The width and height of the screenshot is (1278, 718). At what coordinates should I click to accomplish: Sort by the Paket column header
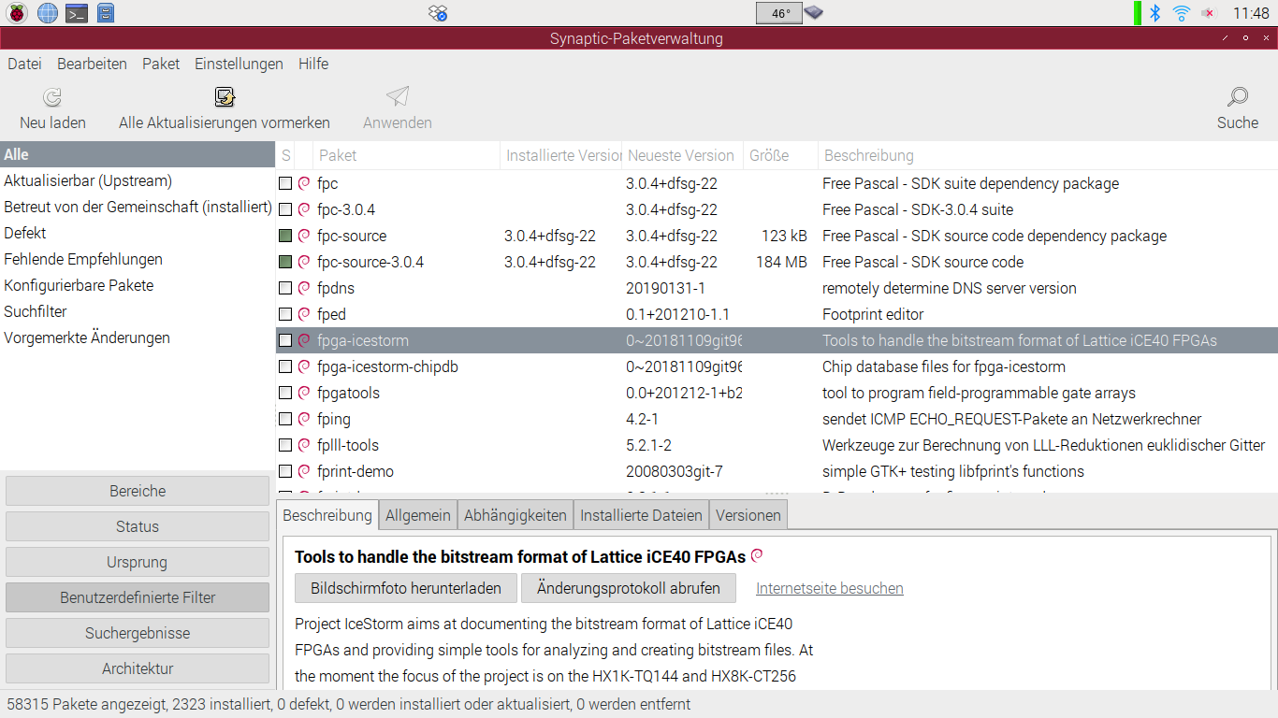tap(406, 155)
